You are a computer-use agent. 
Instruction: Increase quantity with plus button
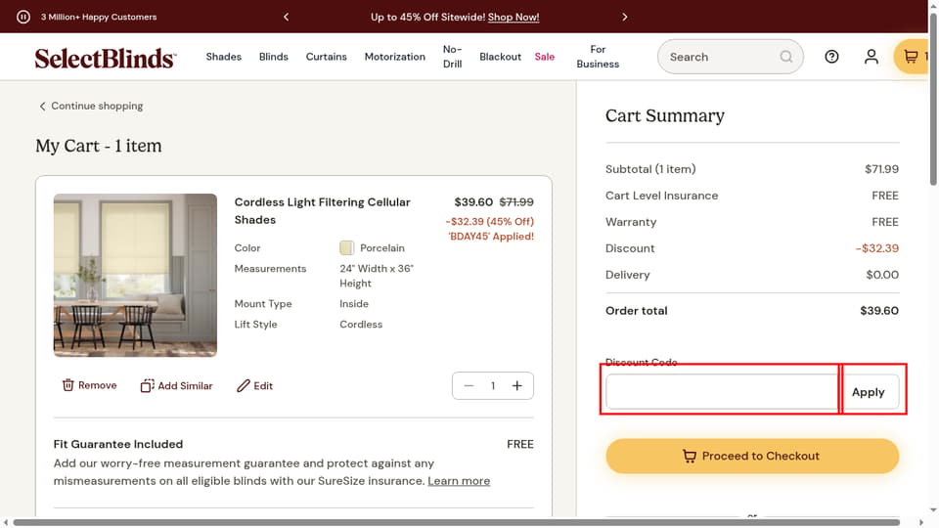[517, 386]
